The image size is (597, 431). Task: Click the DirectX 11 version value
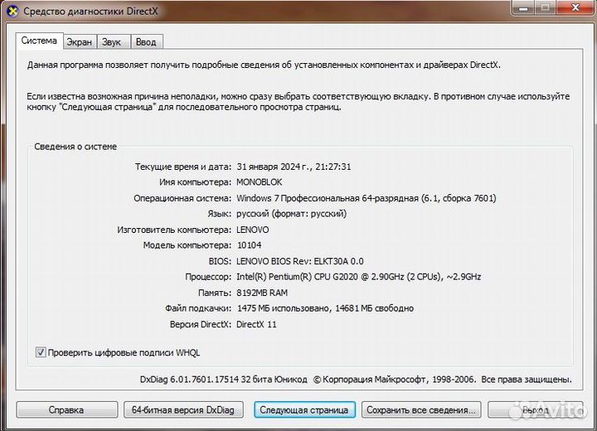pos(256,324)
